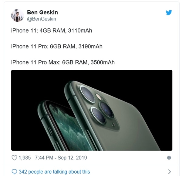Viewport: 182px width, 176px height.
Task: Click the iPhone 11 Pro Max 3500mAh line
Action: point(63,62)
